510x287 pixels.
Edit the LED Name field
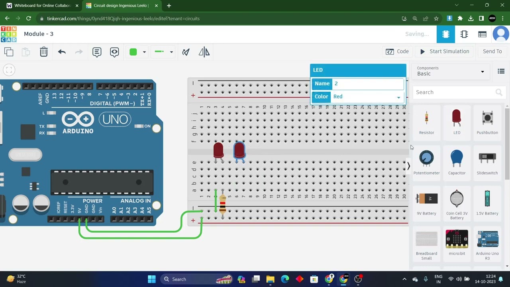pos(368,84)
